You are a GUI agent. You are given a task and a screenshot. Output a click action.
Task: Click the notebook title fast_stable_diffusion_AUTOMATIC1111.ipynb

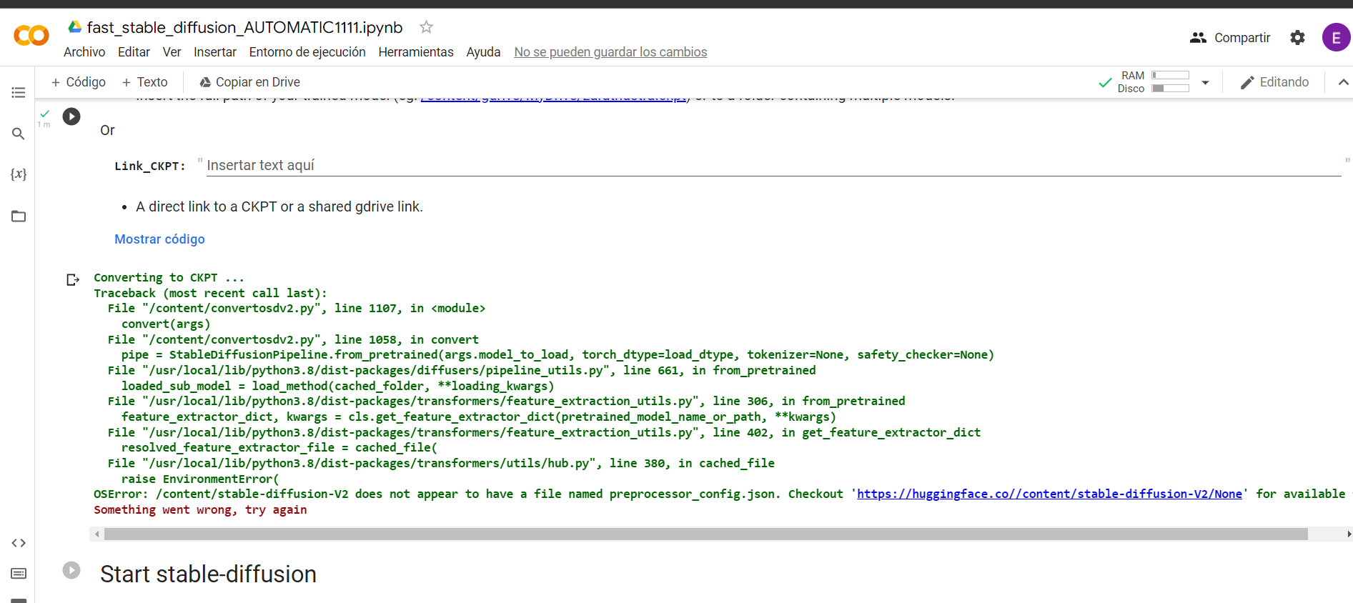tap(244, 27)
